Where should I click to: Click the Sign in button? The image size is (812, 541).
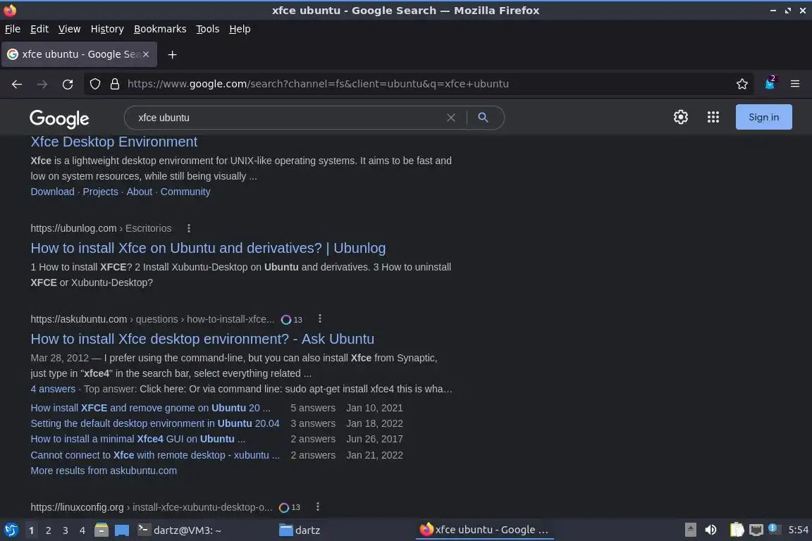click(x=763, y=117)
